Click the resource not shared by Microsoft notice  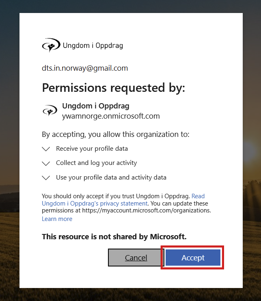pyautogui.click(x=114, y=236)
